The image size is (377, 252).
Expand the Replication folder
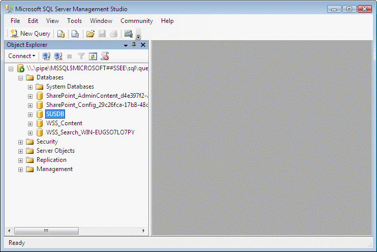[20, 160]
